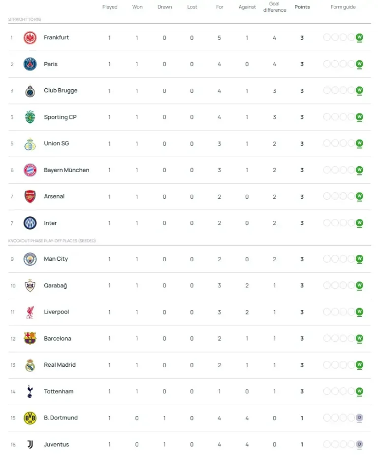Click the Goal difference column header
The width and height of the screenshot is (378, 455).
275,7
